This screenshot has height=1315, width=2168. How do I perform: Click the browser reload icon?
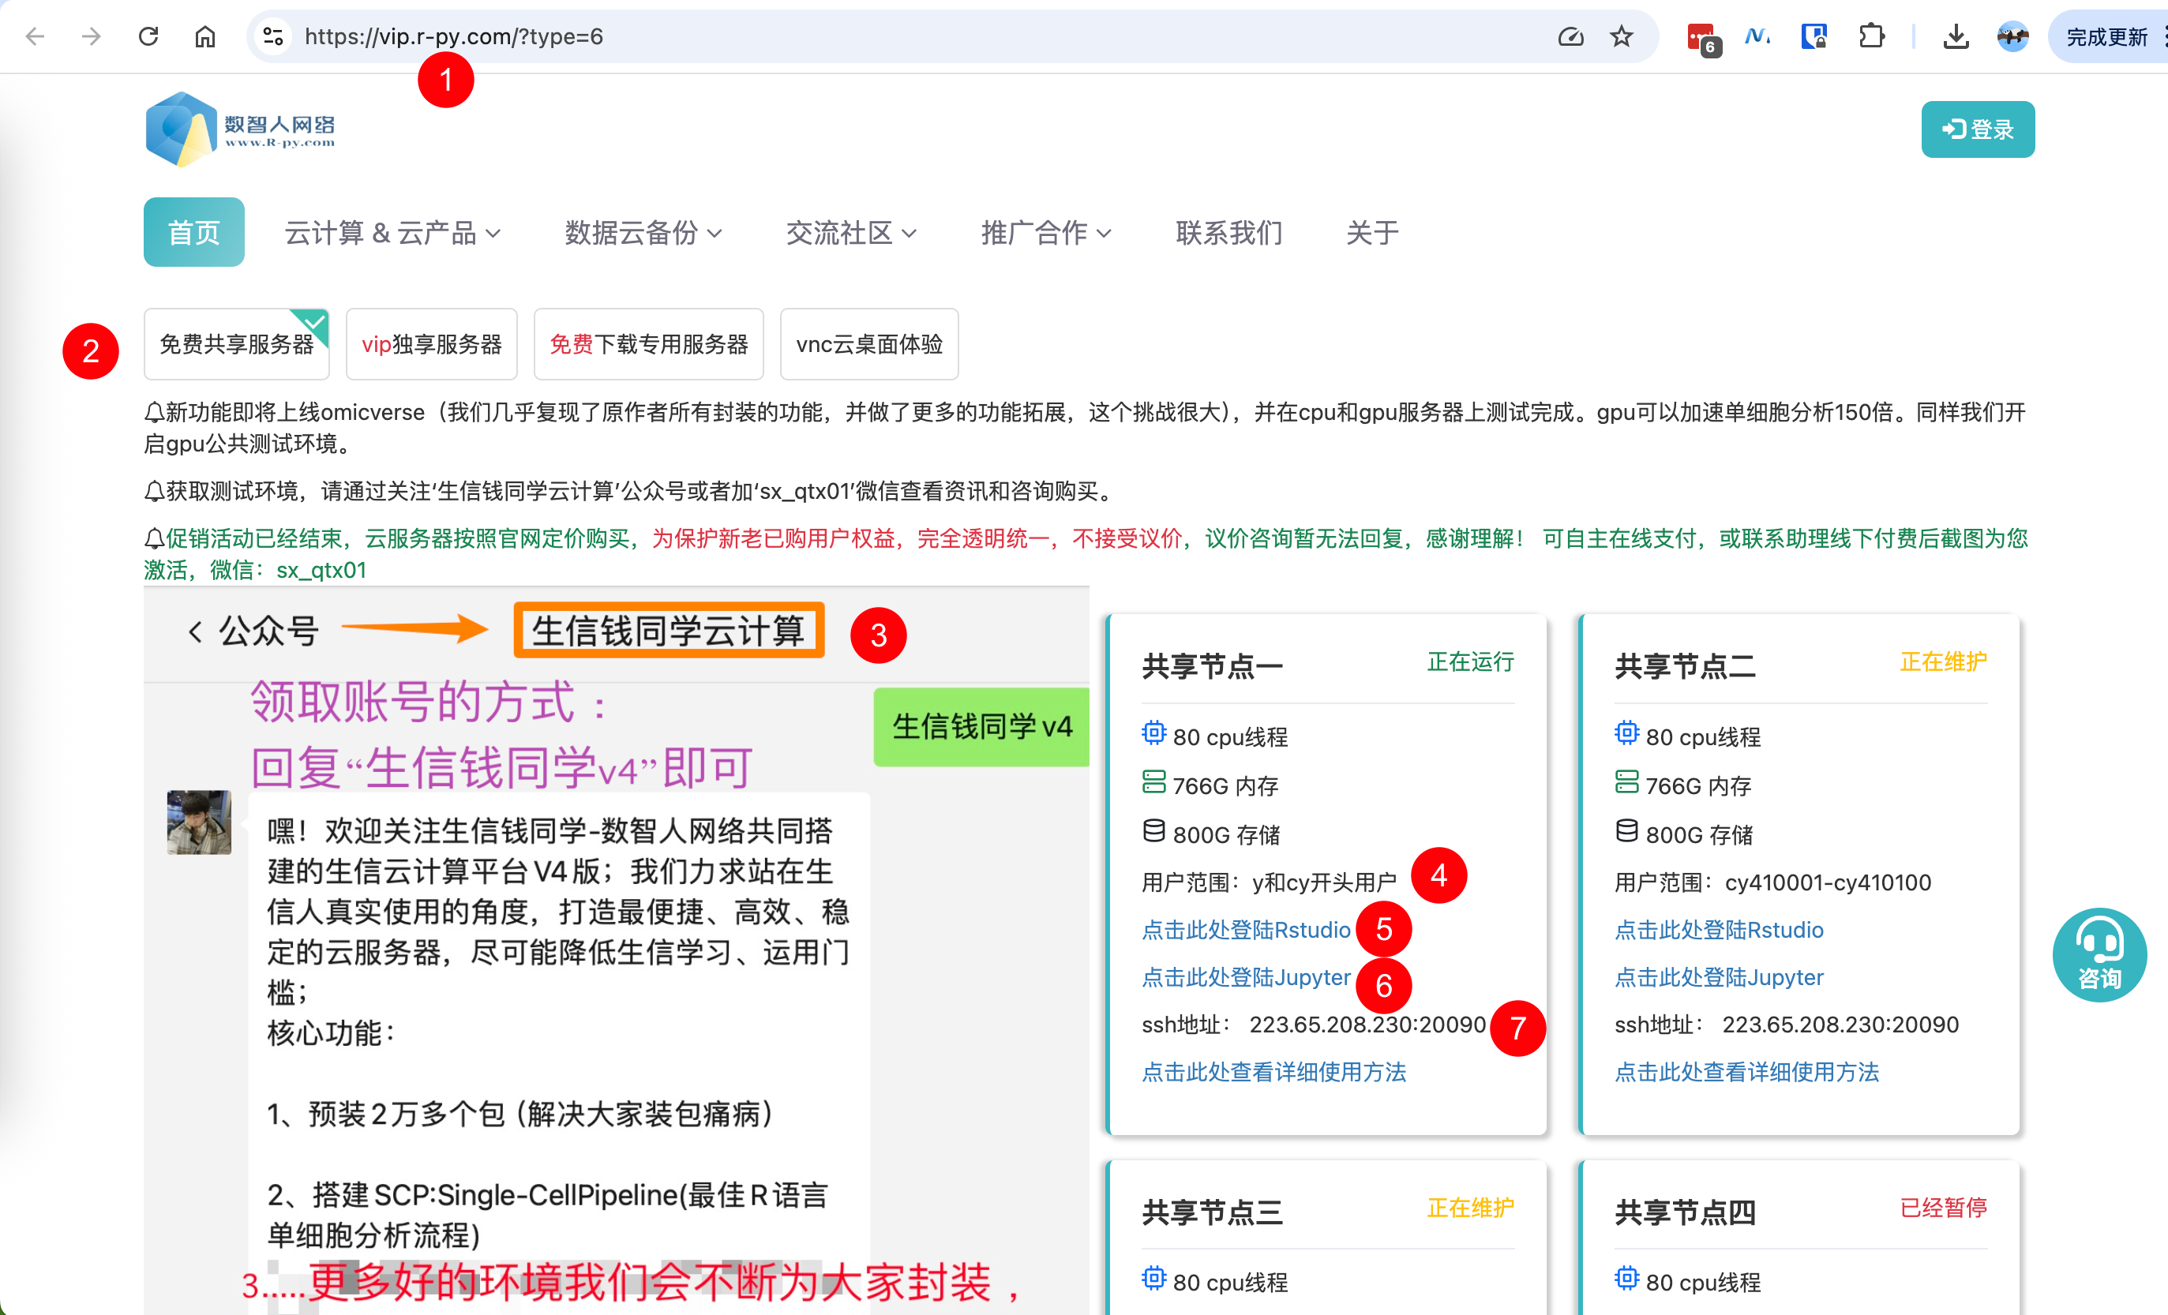click(x=148, y=36)
